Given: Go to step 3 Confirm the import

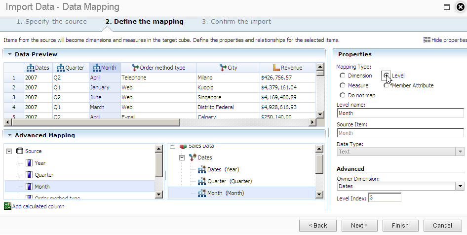Looking at the screenshot, I should point(236,21).
